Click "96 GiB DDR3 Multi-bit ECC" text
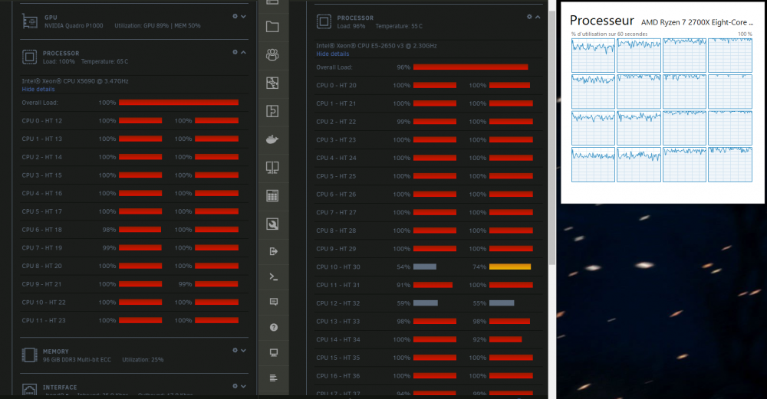The height and width of the screenshot is (399, 767). pyautogui.click(x=77, y=359)
